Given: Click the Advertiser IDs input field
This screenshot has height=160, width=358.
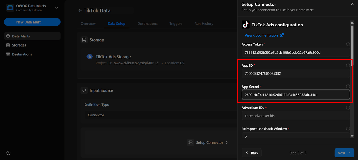Looking at the screenshot, I should click(x=296, y=116).
